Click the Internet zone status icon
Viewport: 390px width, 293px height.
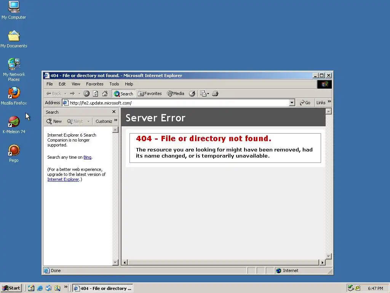coord(279,270)
